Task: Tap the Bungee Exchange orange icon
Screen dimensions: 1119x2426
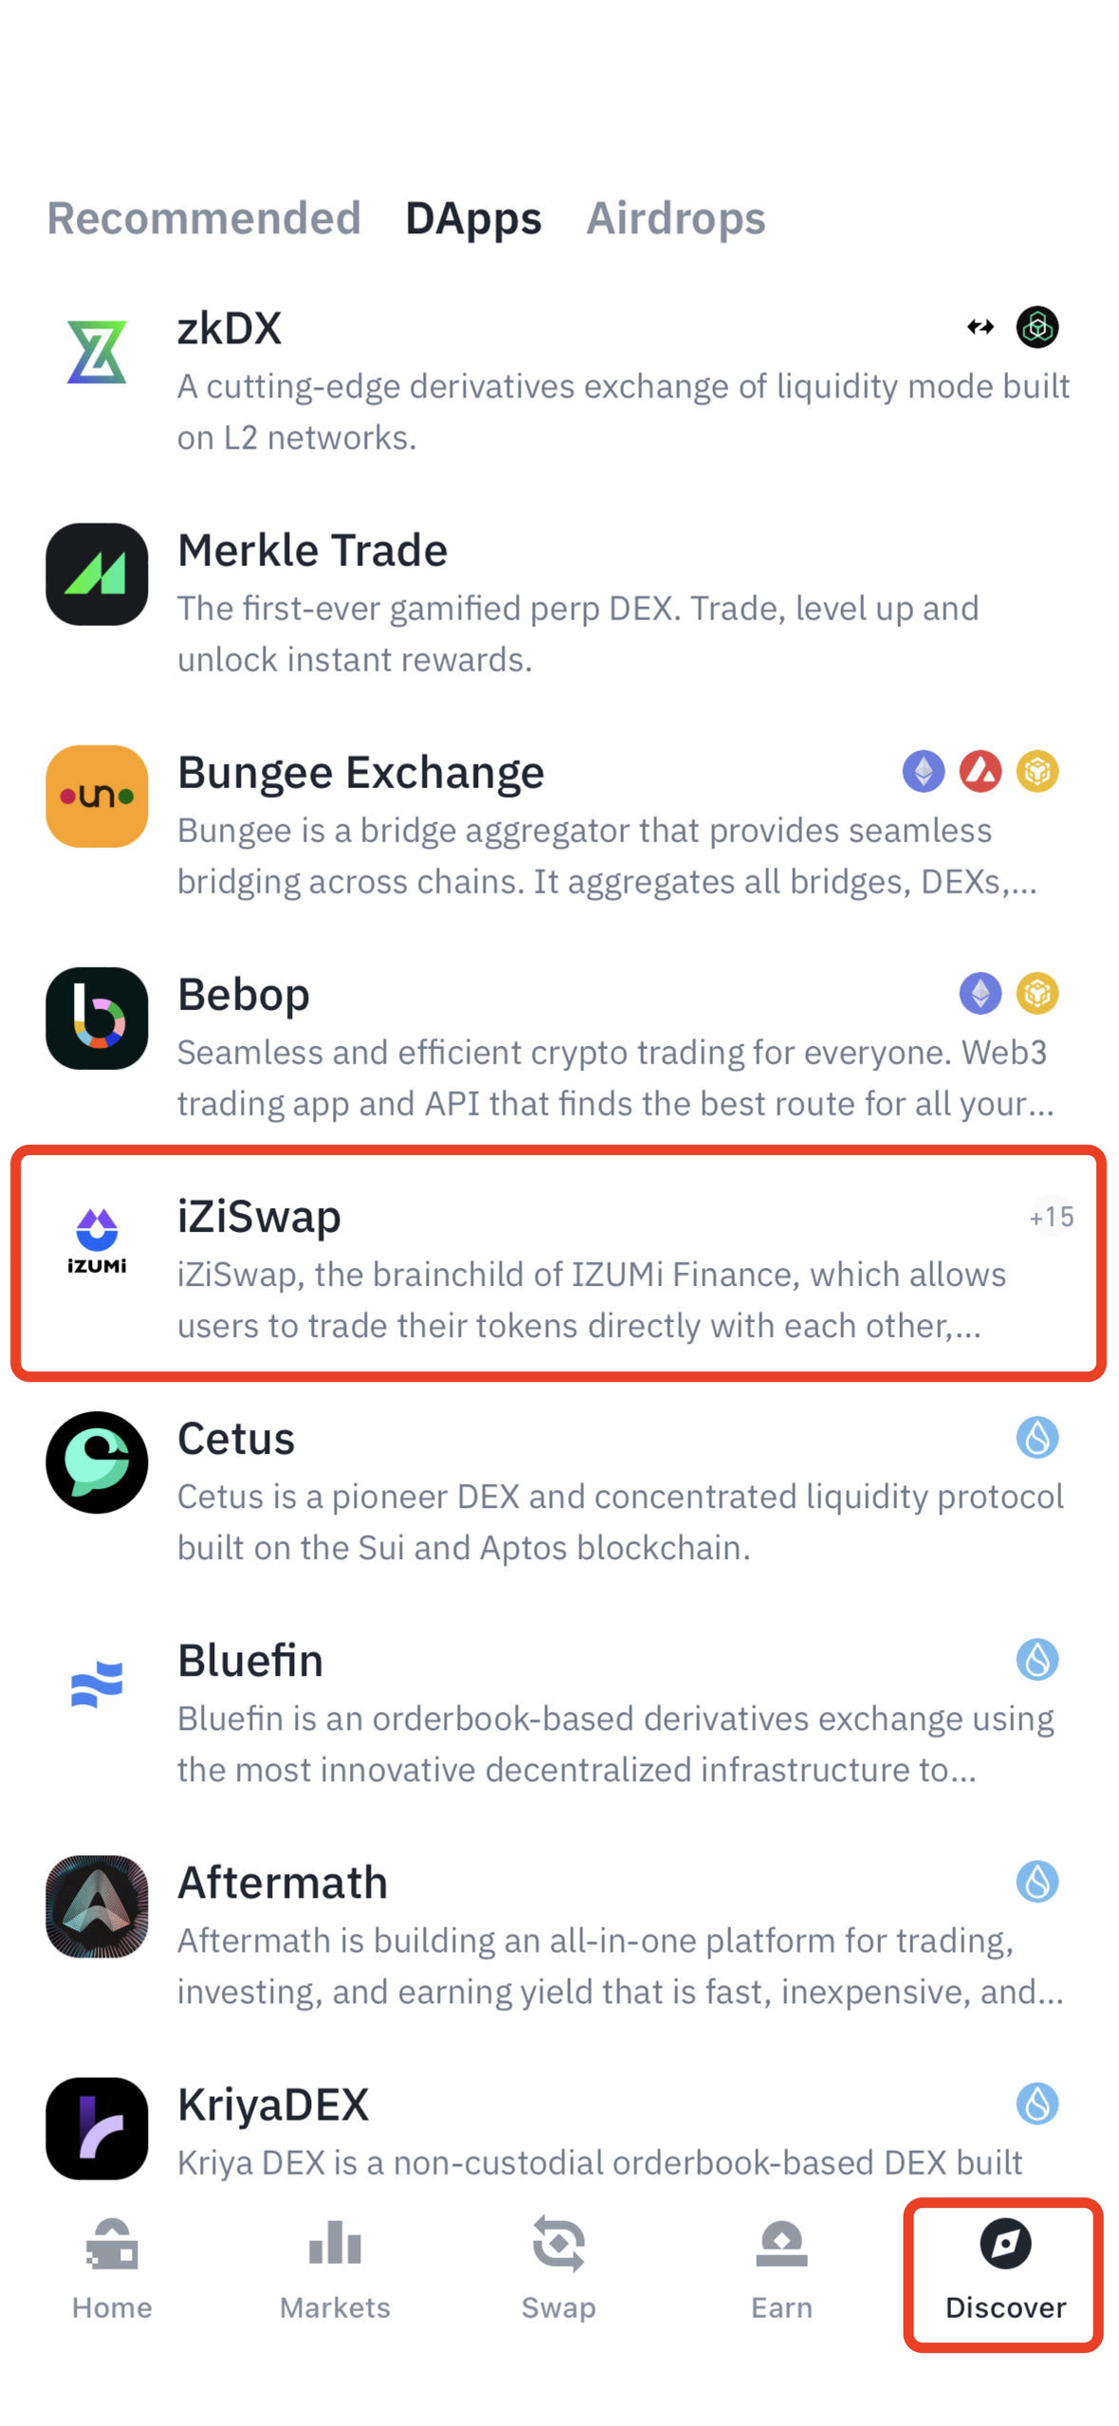Action: click(97, 796)
